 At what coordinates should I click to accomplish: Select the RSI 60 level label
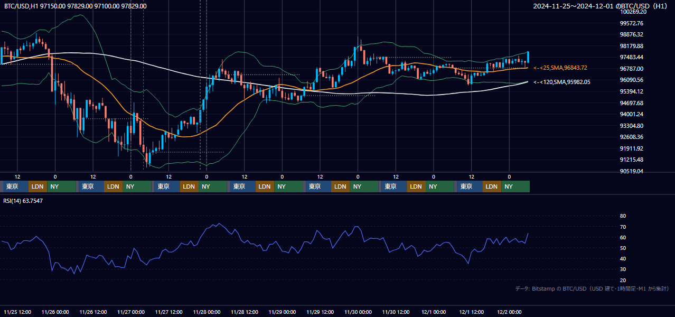click(623, 237)
